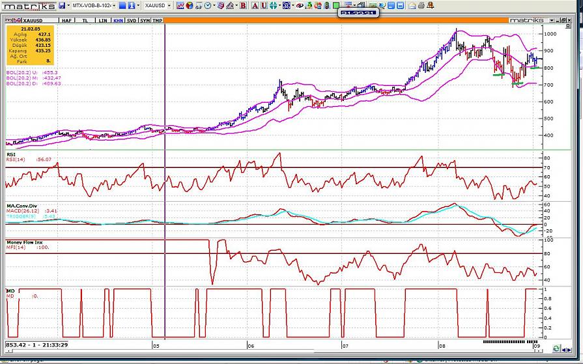Image resolution: width=583 pixels, height=364 pixels.
Task: Open the MTX-VOB-B-102 dropdown
Action: [x=92, y=5]
